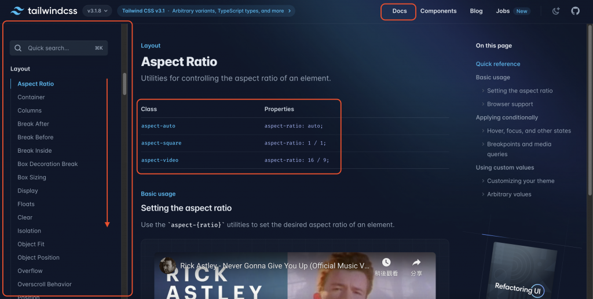Screen dimensions: 593x299
Task: Click the Properties column header
Action: coord(279,109)
